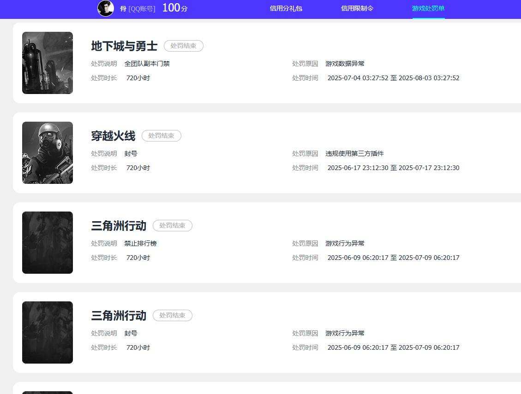Open 三角洲行动 cover thumbnail for 禁止排行榜 record
The width and height of the screenshot is (521, 394).
[x=48, y=243]
